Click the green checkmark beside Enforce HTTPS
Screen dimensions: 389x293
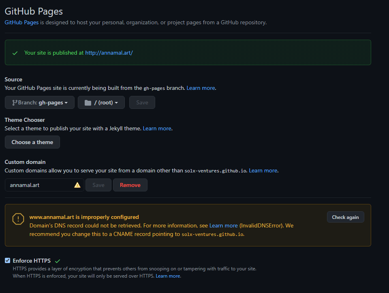tap(58, 261)
